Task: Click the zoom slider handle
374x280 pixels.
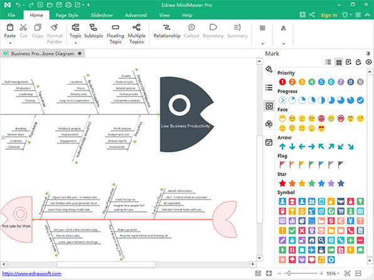Action: pos(289,274)
